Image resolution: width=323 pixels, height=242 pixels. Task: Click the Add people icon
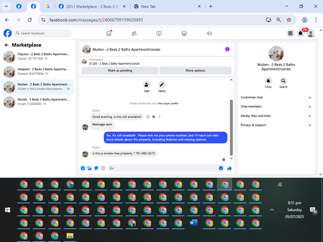[x=147, y=85]
